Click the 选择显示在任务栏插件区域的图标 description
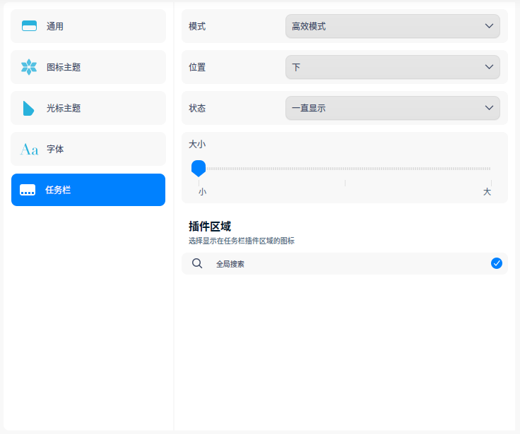This screenshot has height=434, width=520. (x=242, y=241)
